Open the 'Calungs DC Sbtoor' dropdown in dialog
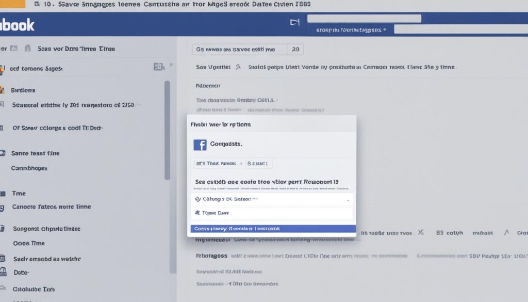 pyautogui.click(x=272, y=199)
